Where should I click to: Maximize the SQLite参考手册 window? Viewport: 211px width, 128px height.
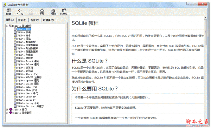point(195,4)
